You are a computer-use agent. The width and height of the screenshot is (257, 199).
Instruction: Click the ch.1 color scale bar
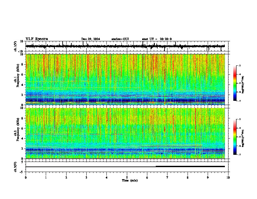235,83
